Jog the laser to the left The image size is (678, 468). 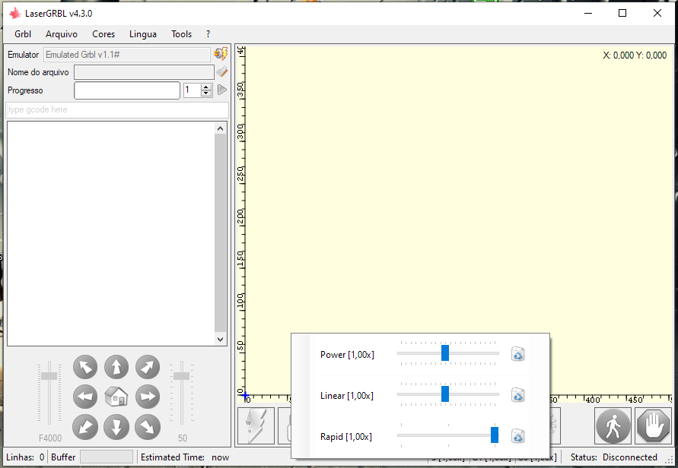point(84,397)
